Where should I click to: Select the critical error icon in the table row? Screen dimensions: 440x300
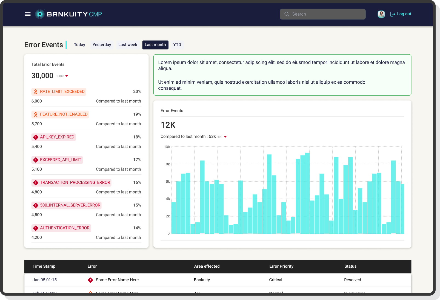click(90, 280)
